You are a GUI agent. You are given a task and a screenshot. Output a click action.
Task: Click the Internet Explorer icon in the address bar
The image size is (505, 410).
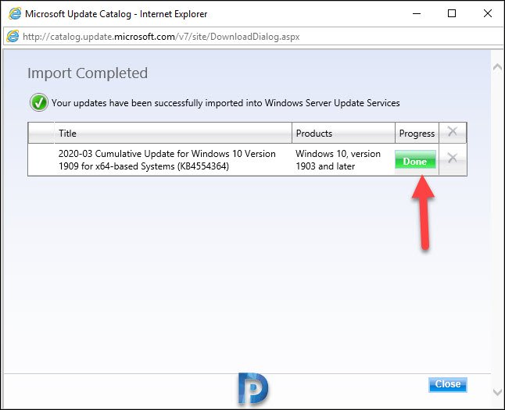(x=13, y=37)
